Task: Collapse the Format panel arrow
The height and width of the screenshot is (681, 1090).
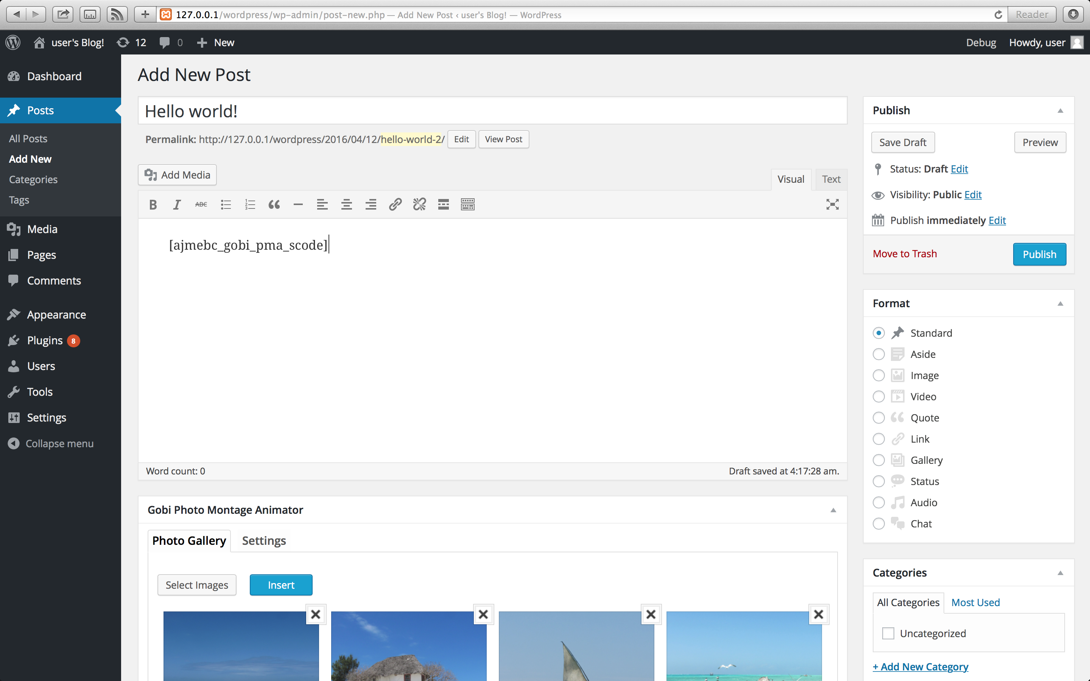Action: [x=1060, y=303]
